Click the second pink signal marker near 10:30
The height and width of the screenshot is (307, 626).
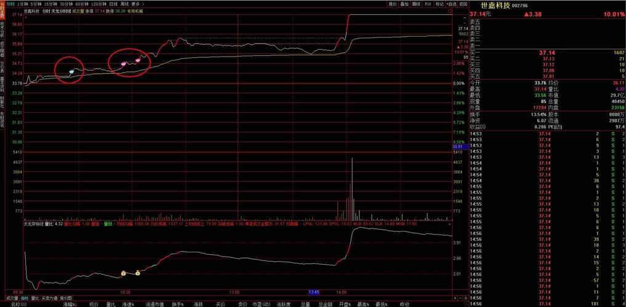(x=137, y=61)
